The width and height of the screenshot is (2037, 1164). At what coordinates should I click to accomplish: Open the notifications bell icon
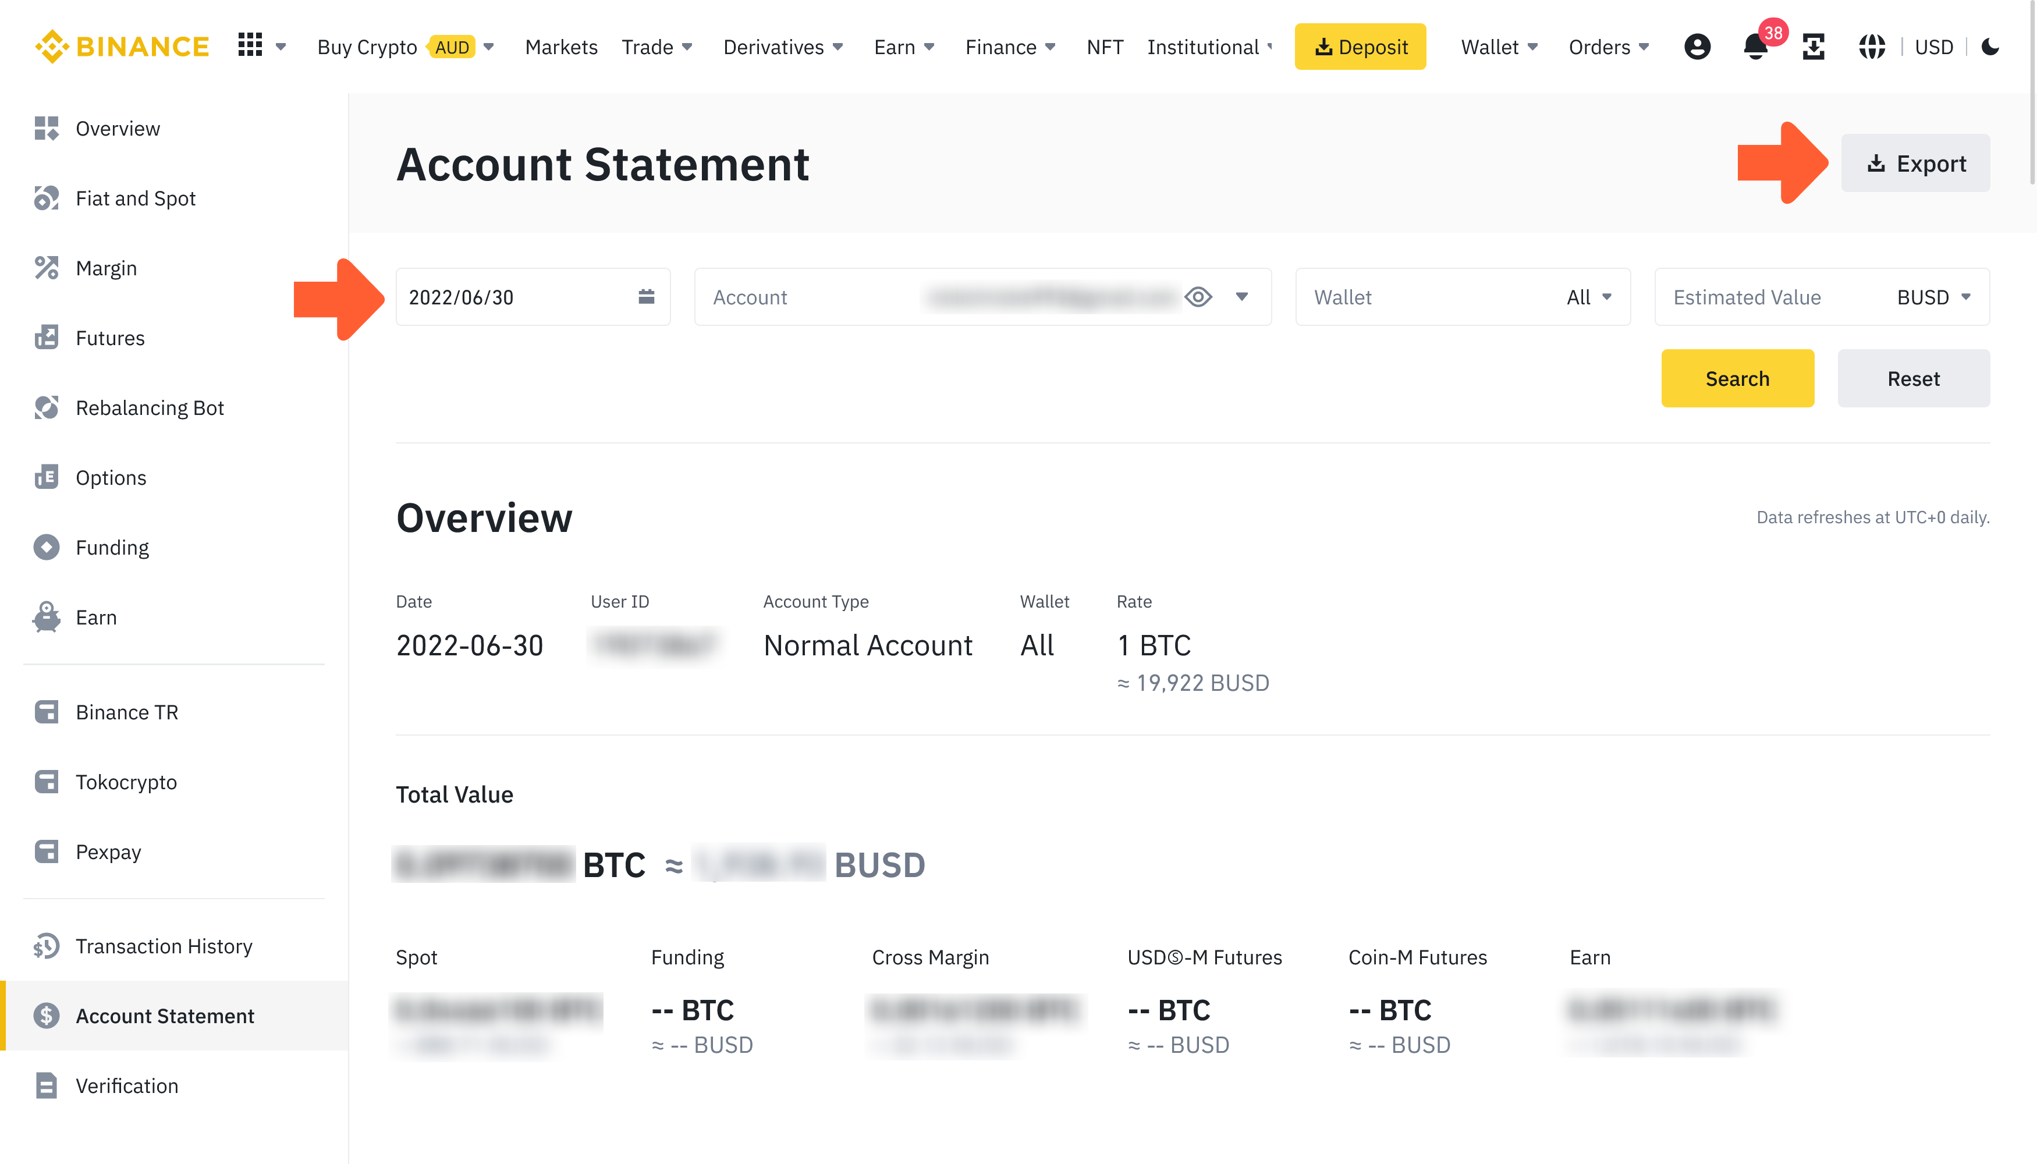click(x=1755, y=47)
